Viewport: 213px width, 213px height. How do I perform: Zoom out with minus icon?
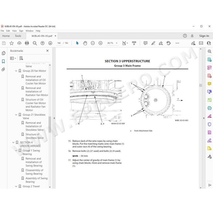click(93, 43)
